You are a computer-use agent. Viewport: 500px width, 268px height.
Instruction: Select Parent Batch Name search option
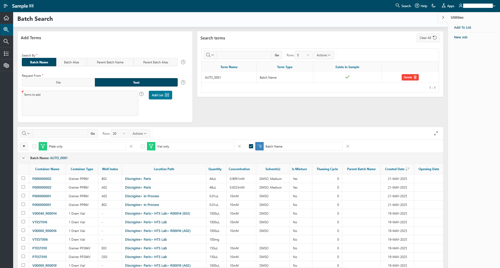click(110, 62)
